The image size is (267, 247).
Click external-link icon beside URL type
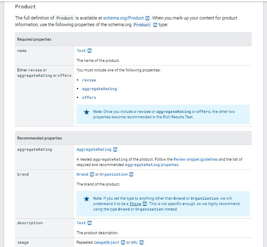[142, 242]
